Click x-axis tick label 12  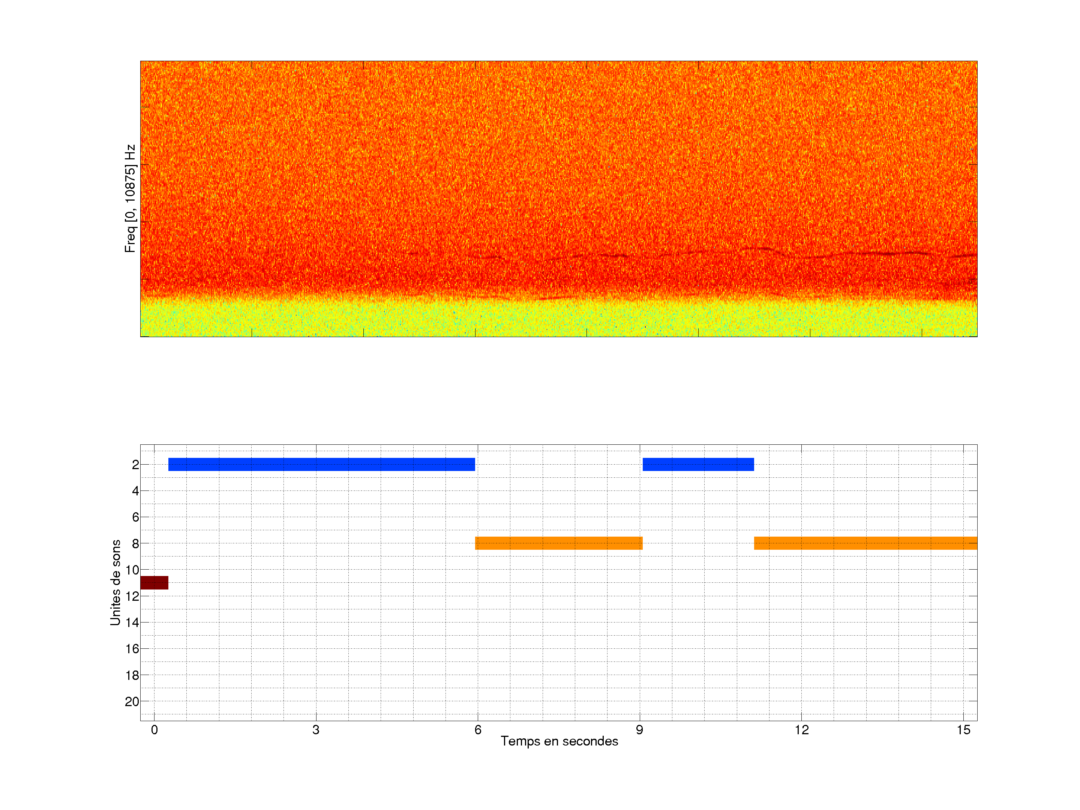point(801,730)
